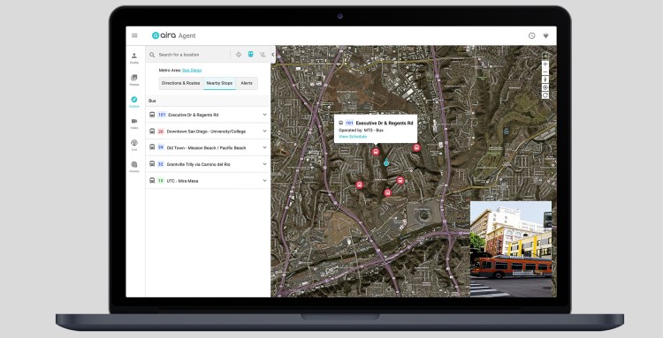Screen dimensions: 663x338
Task: Click the magnifier search icon
Action: pyautogui.click(x=152, y=55)
